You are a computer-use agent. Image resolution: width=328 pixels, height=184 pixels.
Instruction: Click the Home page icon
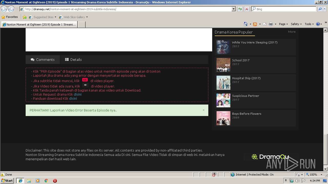click(x=245, y=24)
